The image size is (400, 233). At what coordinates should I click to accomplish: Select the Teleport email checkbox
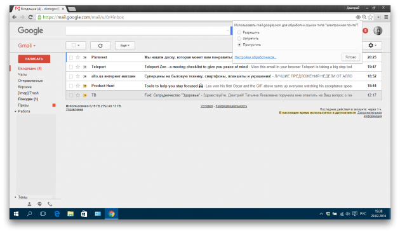point(71,67)
